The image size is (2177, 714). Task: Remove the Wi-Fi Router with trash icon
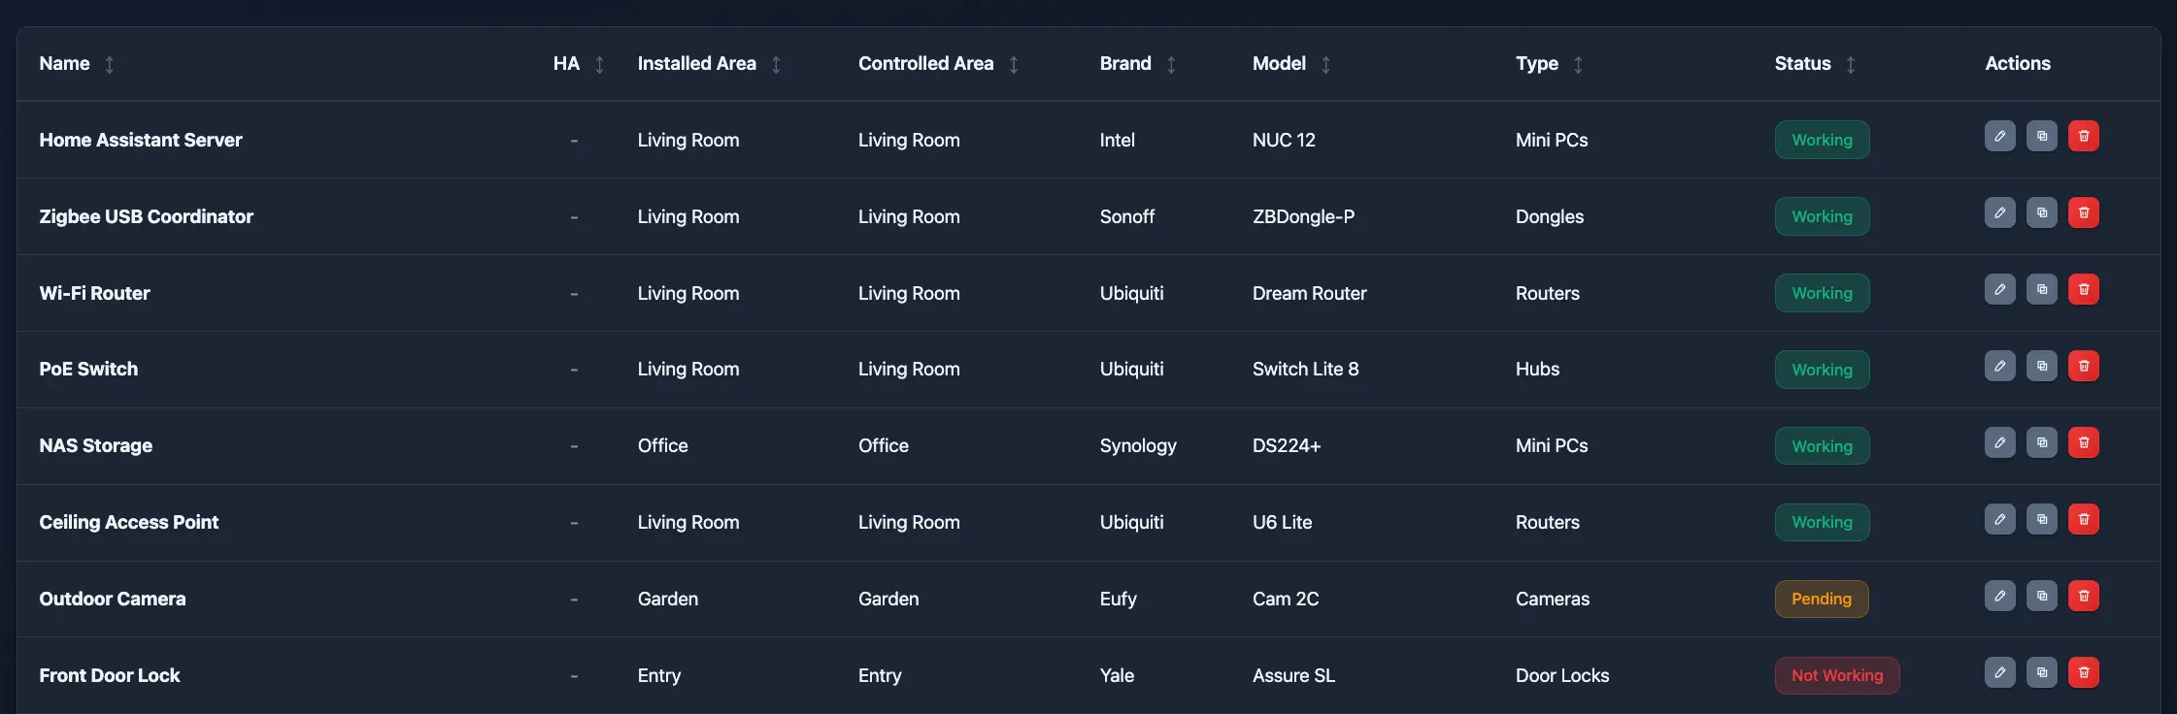click(2084, 289)
